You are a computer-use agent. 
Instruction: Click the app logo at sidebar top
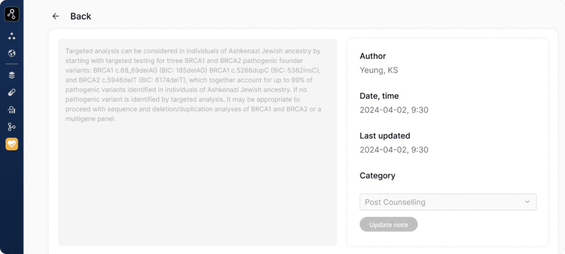click(x=12, y=14)
